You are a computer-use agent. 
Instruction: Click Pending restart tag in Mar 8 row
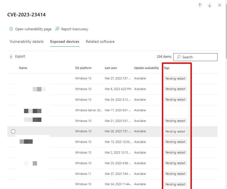175,89
